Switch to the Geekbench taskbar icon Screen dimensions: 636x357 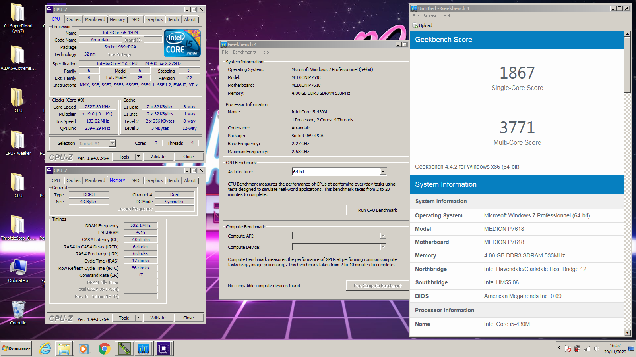click(143, 349)
